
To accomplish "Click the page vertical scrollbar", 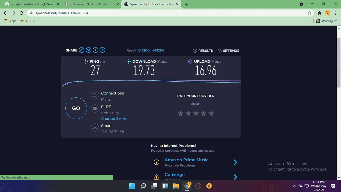I will pyautogui.click(x=339, y=62).
